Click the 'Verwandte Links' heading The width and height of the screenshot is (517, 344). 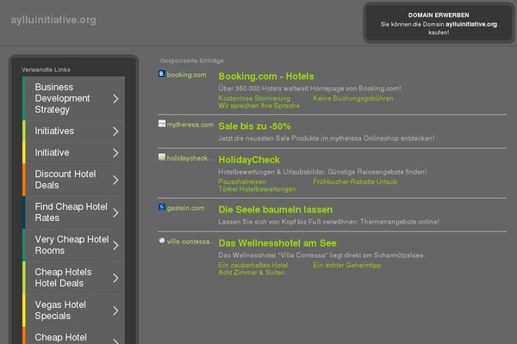tap(46, 70)
